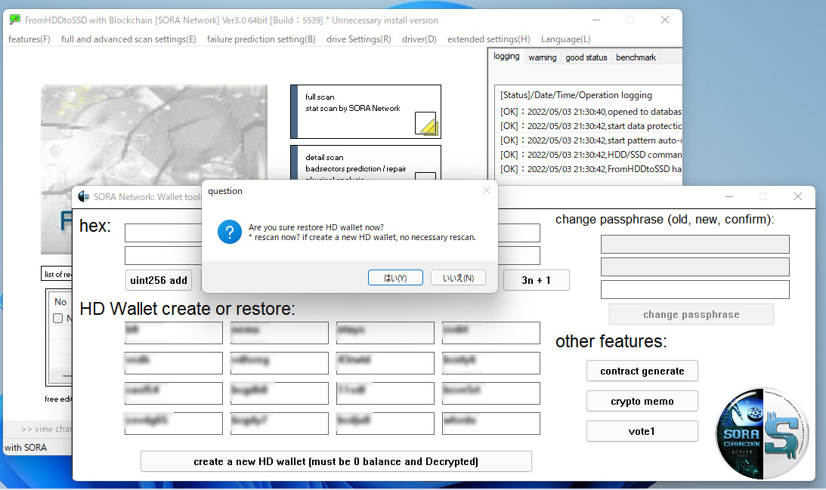Viewport: 826px width, 490px height.
Task: Focus the old passphrase input field
Action: coord(695,244)
